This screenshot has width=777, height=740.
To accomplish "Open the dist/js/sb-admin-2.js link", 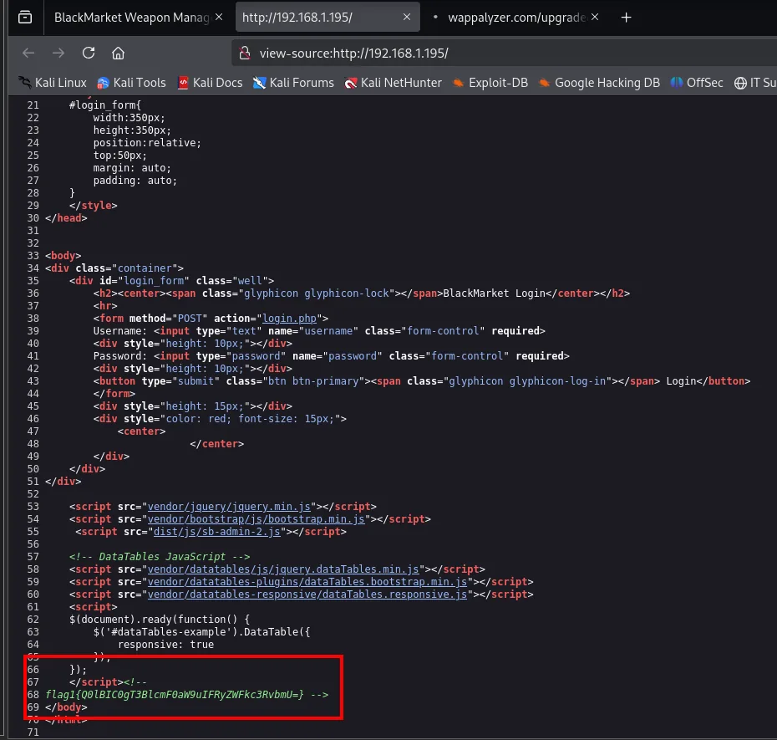I will (217, 532).
